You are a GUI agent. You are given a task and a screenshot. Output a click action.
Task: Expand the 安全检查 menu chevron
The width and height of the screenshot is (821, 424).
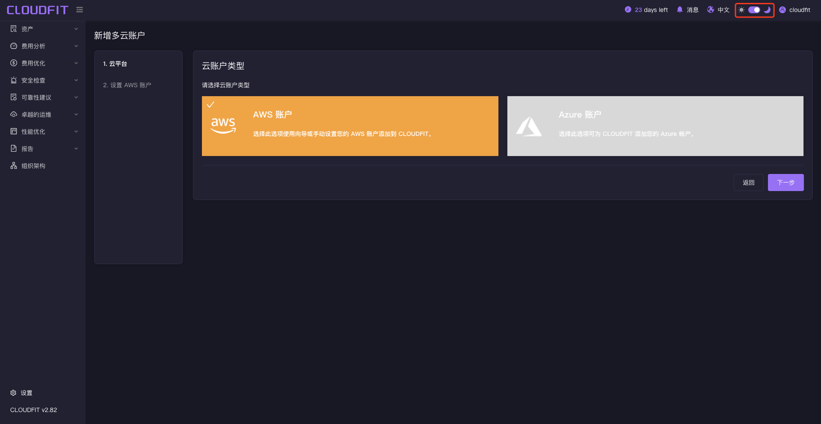(x=76, y=80)
